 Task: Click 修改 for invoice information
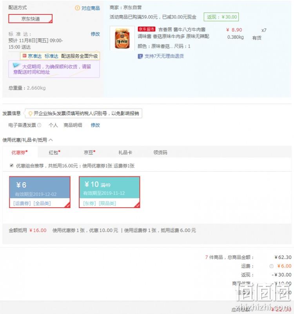coord(95,125)
